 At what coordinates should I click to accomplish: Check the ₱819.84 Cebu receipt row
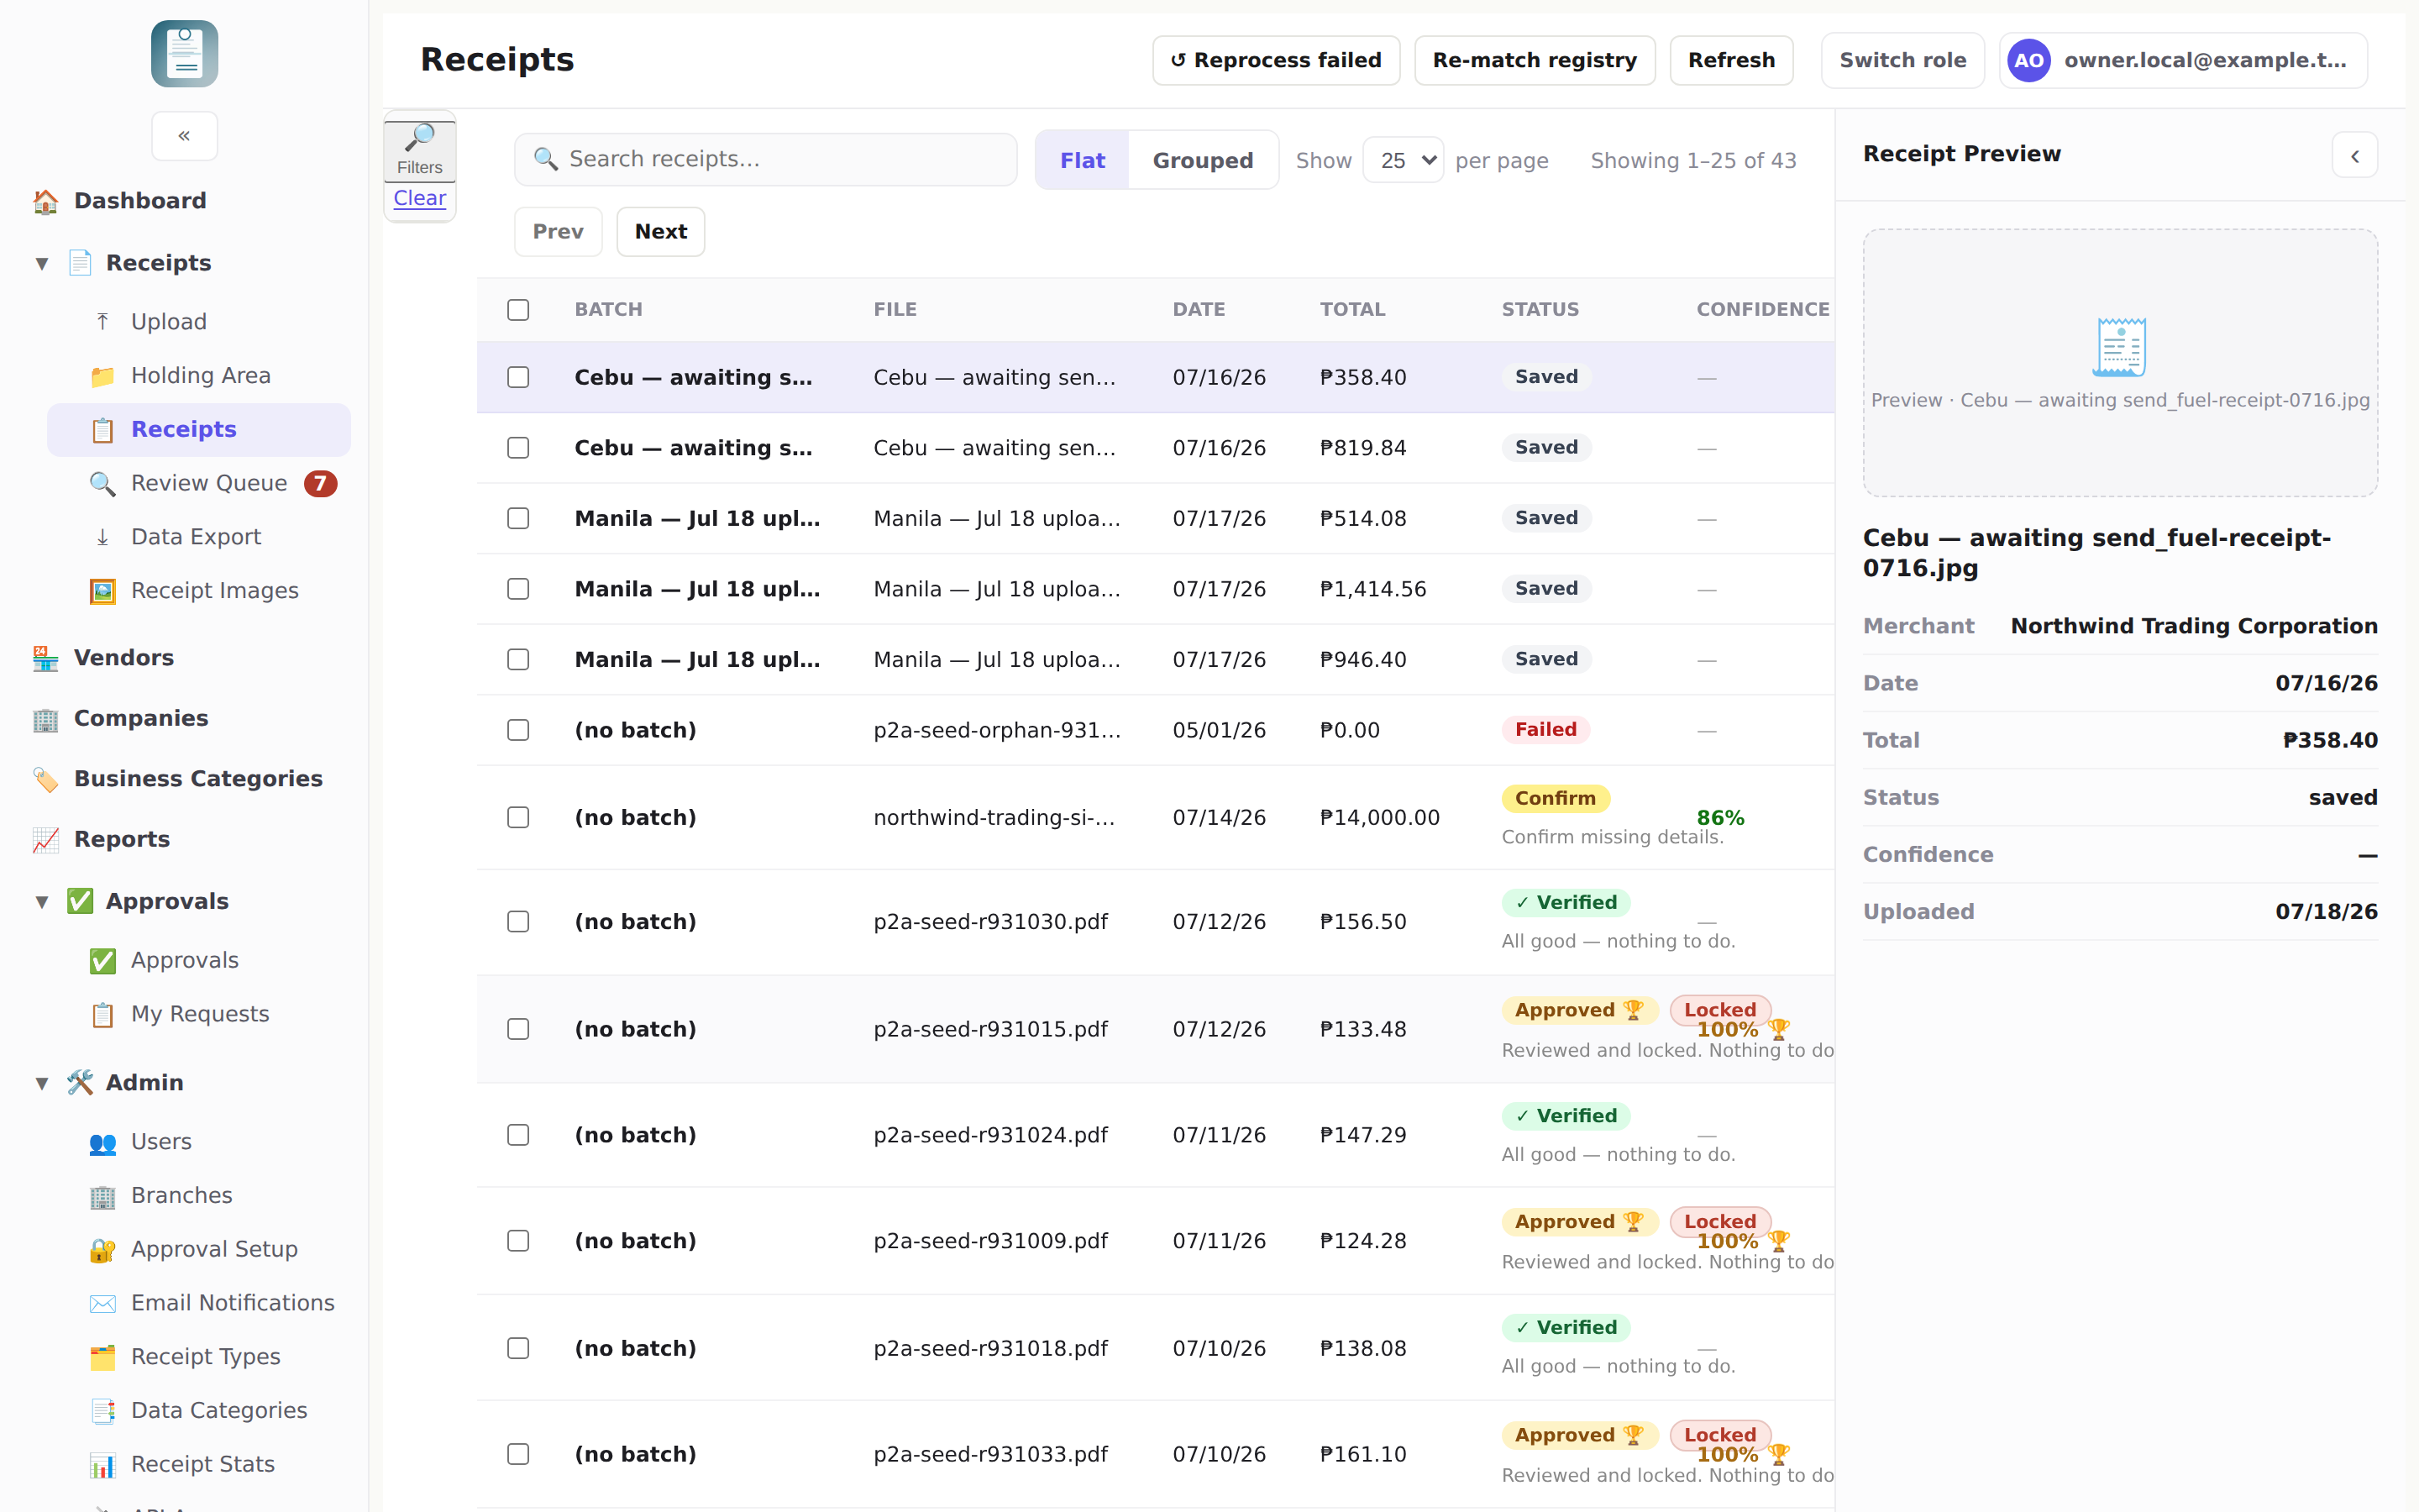click(517, 448)
